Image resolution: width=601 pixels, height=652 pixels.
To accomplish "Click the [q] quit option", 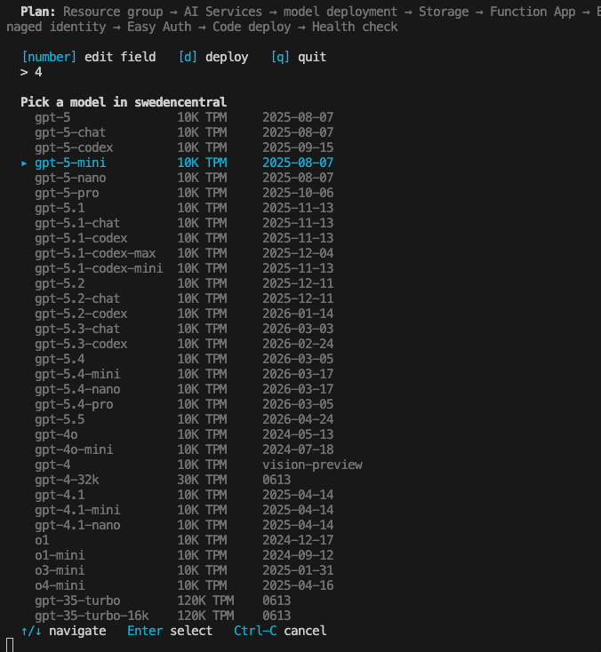I will [299, 57].
